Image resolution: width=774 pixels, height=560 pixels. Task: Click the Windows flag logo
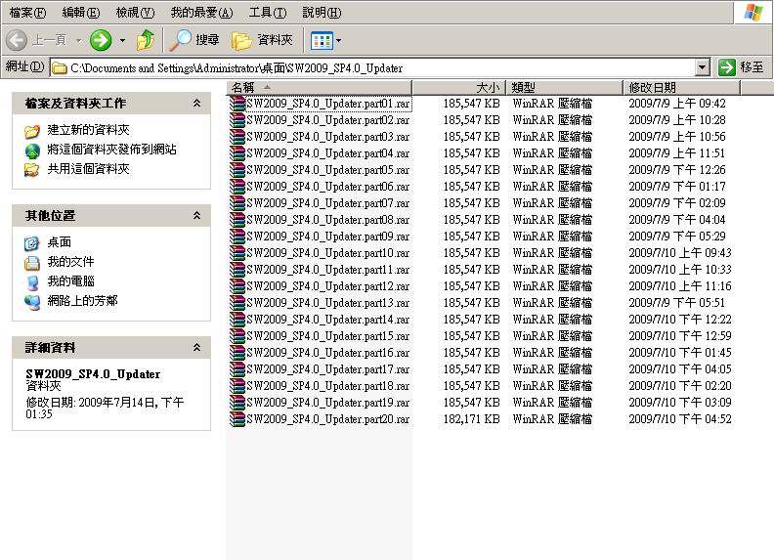coord(753,13)
